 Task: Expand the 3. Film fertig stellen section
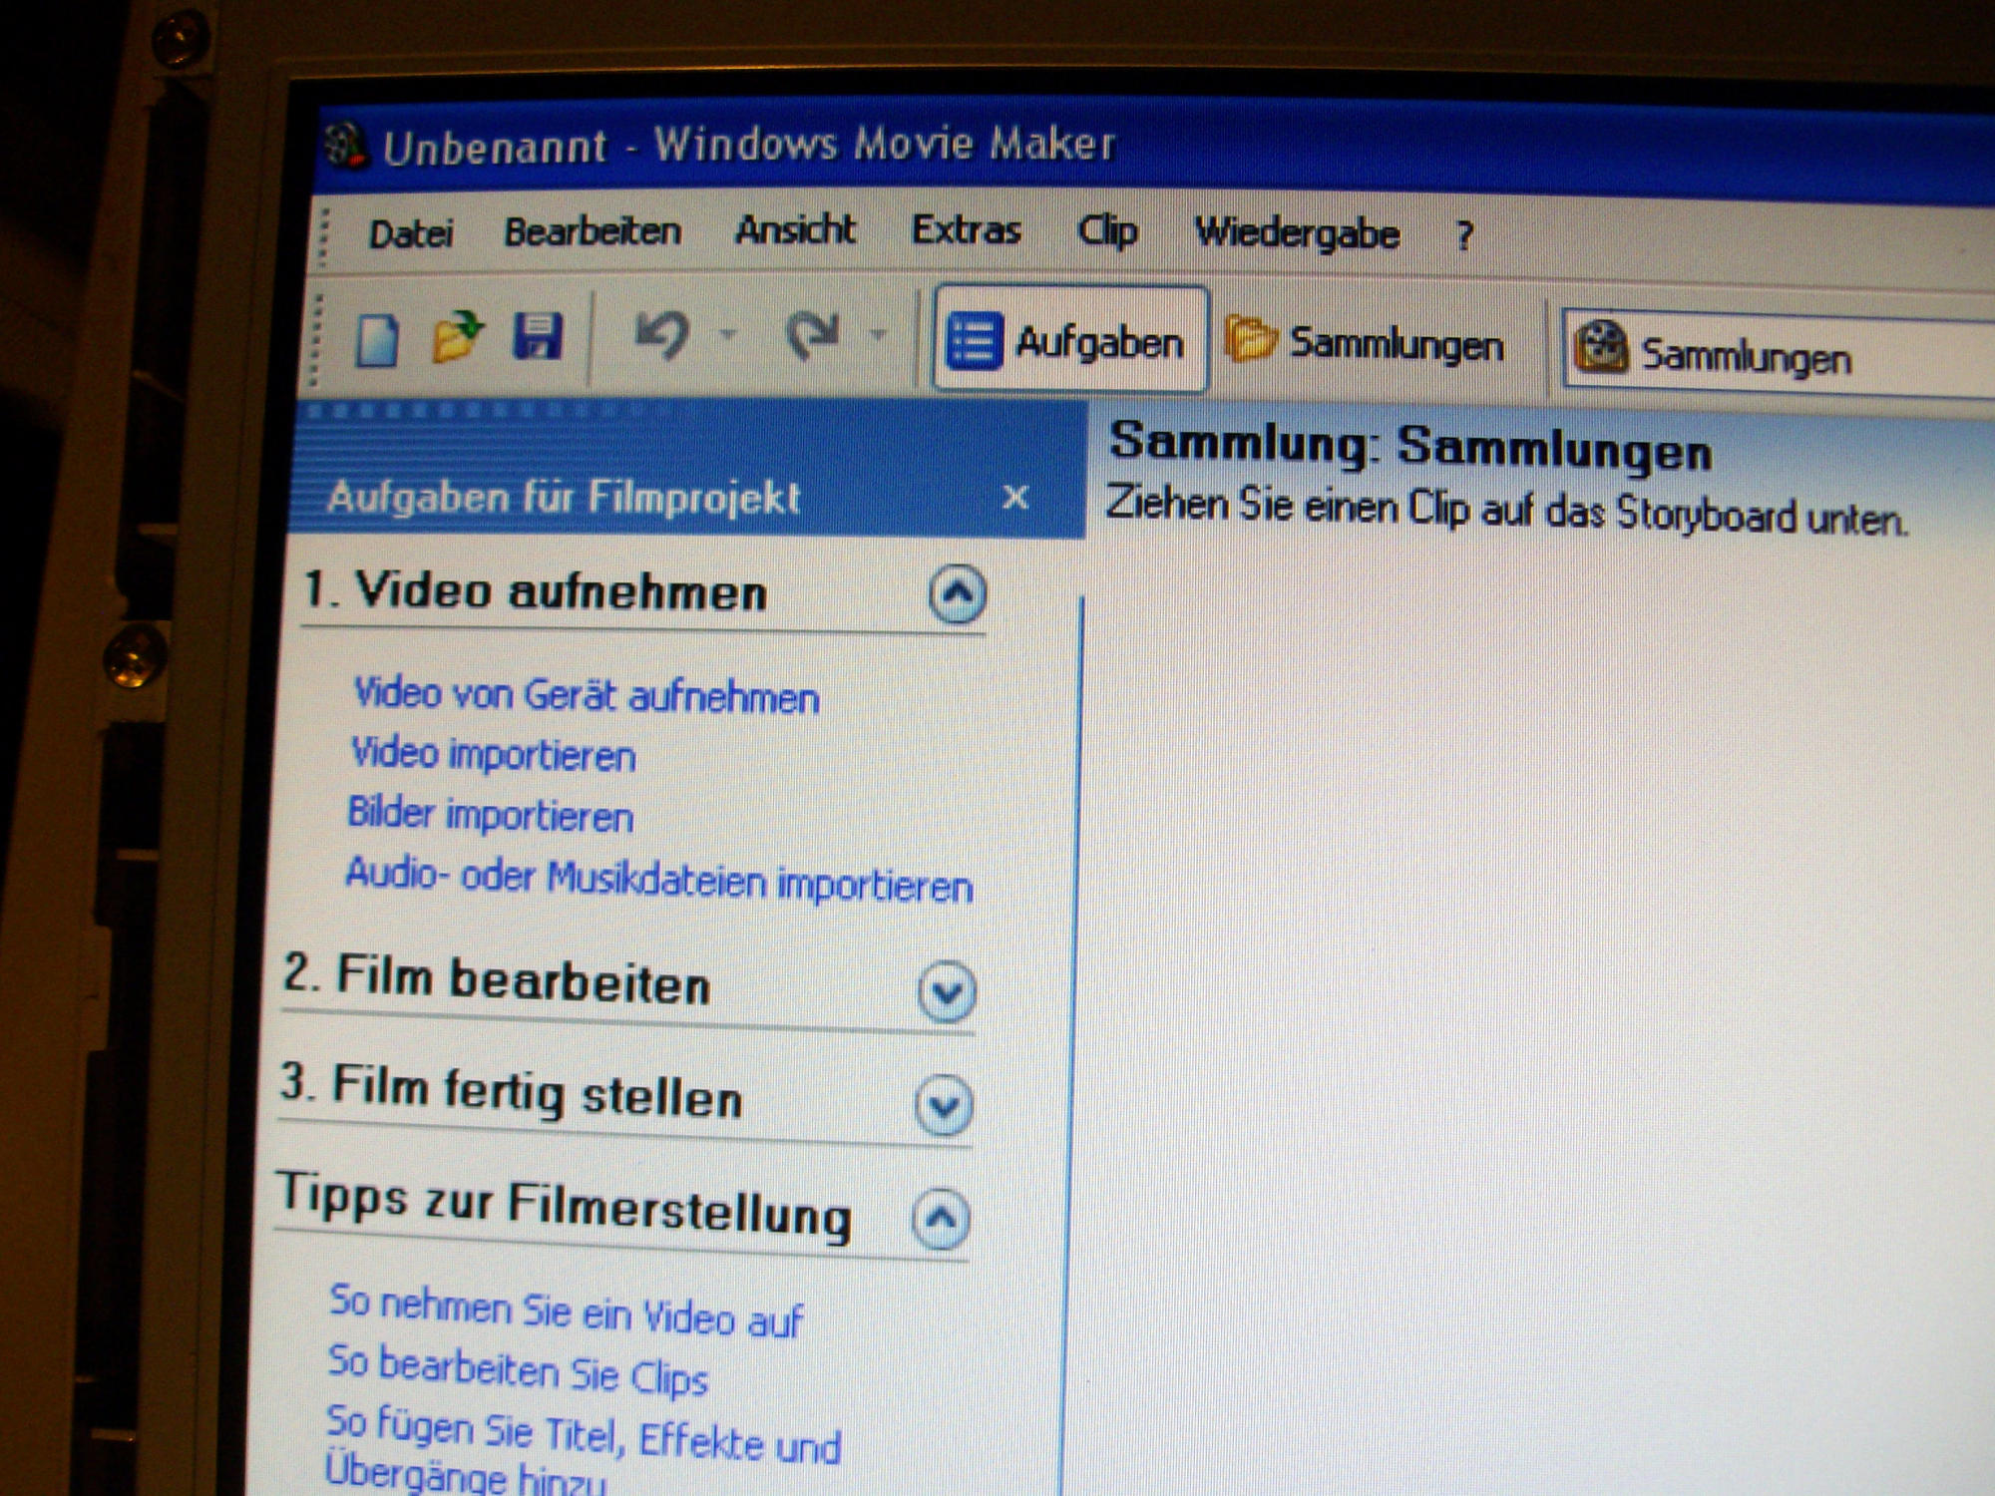(944, 1104)
